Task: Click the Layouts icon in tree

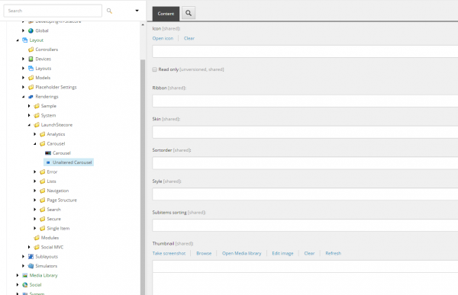Action: 31,69
